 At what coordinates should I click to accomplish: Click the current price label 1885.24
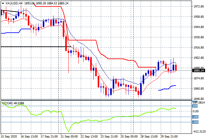pos(199,71)
